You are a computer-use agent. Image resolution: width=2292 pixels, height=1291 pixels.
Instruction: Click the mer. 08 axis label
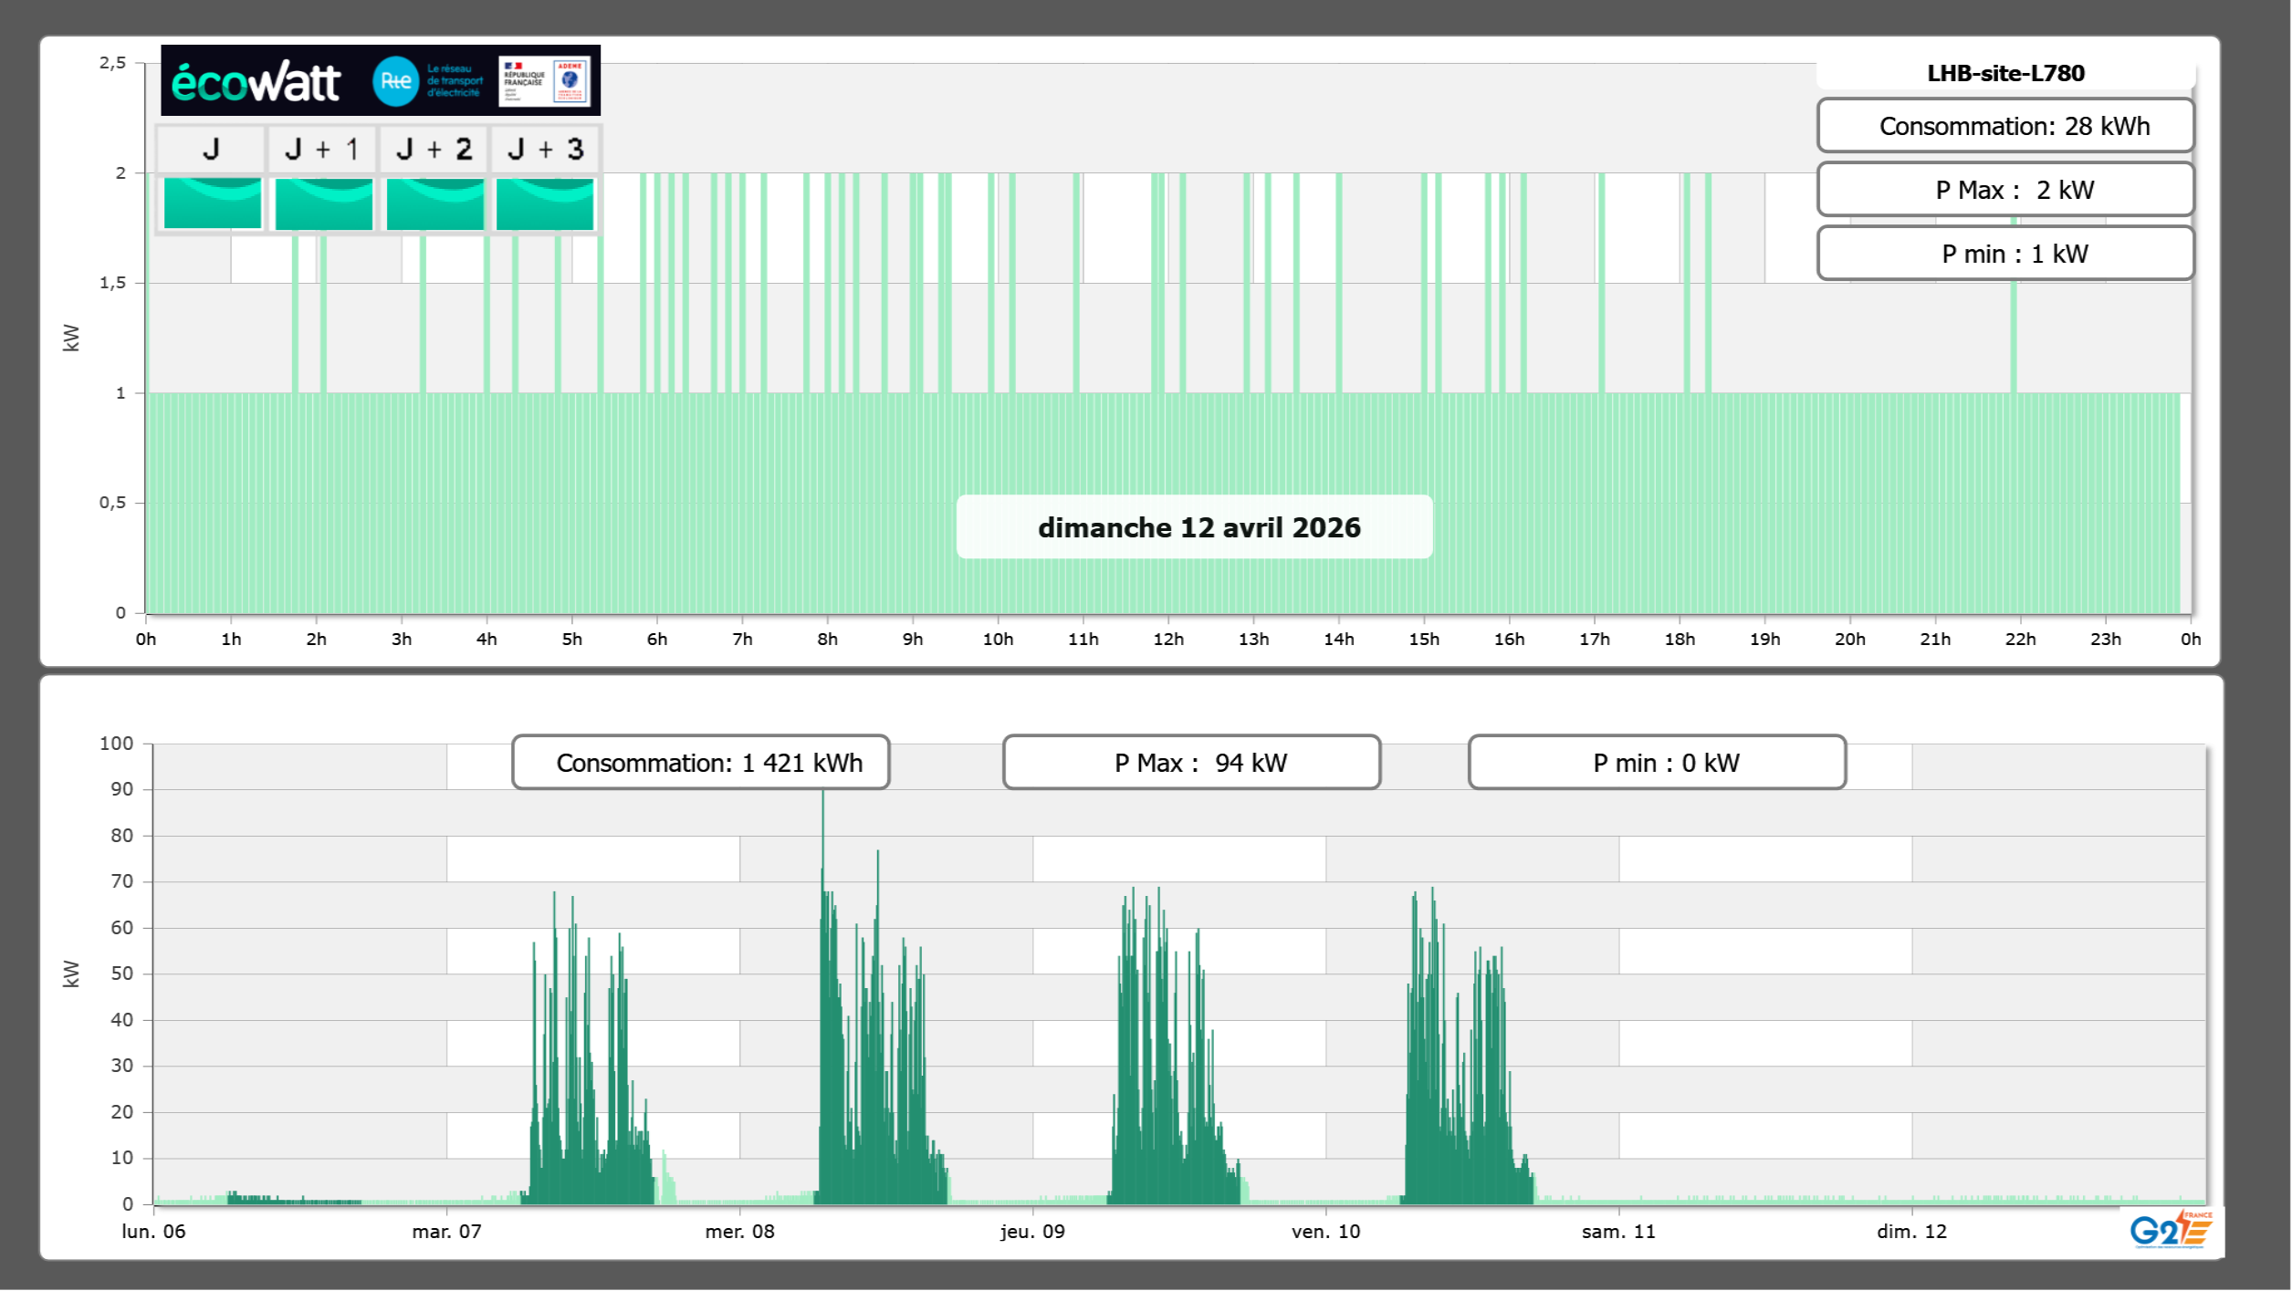point(739,1232)
